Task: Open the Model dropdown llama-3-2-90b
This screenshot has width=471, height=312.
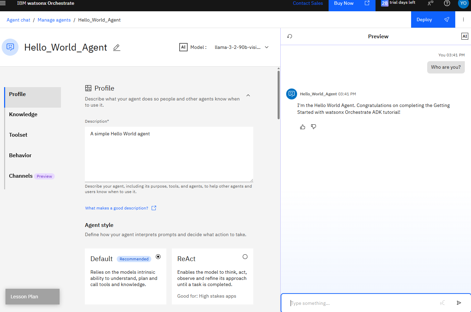Action: [242, 47]
